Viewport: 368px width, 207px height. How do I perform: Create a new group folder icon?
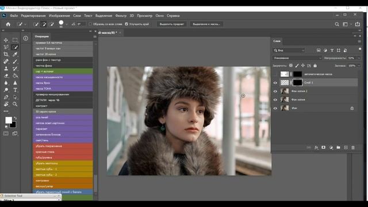pos(338,147)
